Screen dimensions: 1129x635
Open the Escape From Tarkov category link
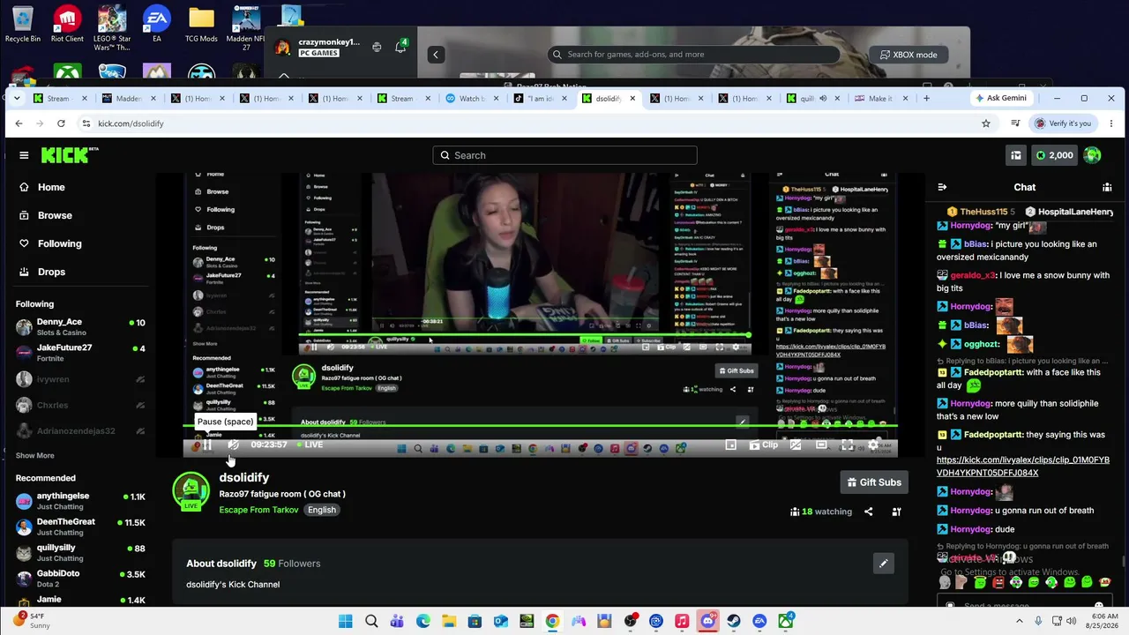258,510
